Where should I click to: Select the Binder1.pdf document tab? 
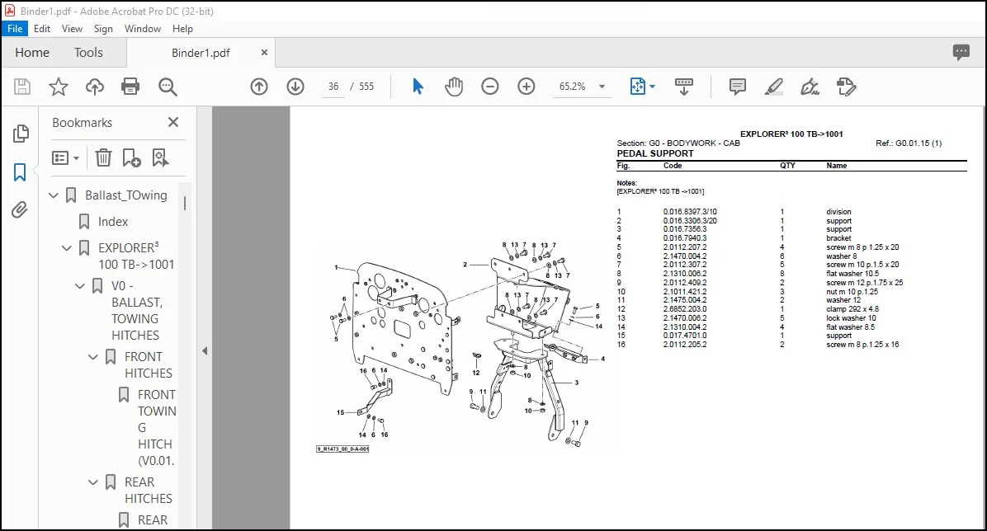click(x=201, y=53)
